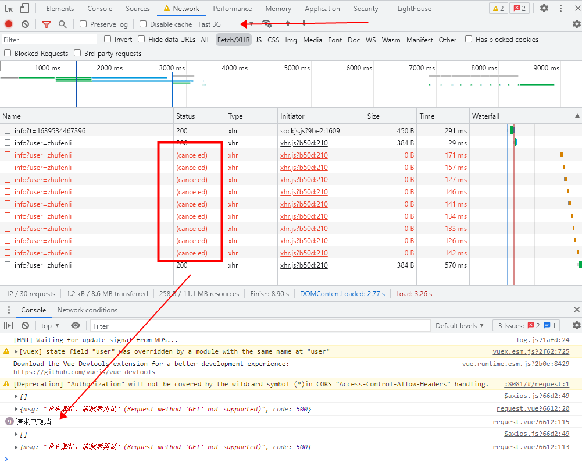The width and height of the screenshot is (582, 476).
Task: Toggle the network filter funnel icon
Action: 47,24
